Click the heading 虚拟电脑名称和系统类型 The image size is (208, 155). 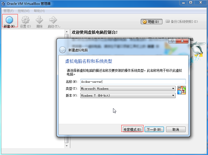(89, 61)
